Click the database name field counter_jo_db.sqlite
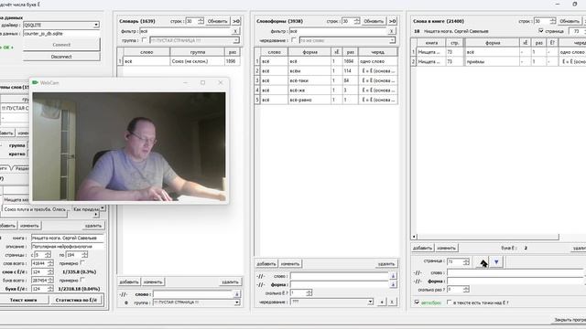The height and width of the screenshot is (329, 586). tap(61, 34)
